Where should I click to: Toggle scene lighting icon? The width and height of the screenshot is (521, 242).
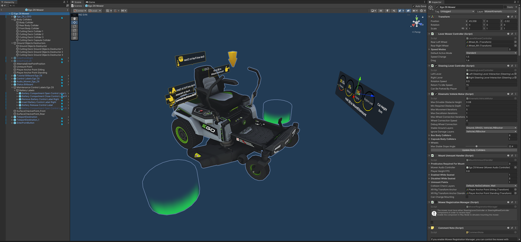[x=387, y=11]
